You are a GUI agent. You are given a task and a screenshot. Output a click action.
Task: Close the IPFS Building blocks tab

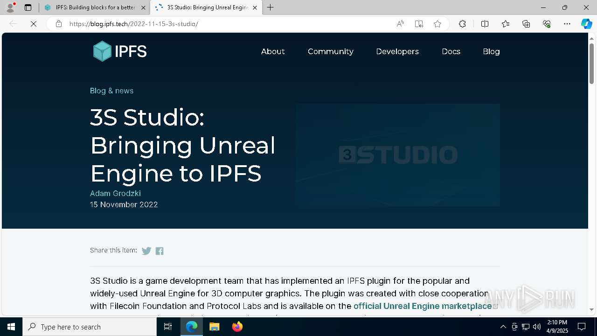(x=143, y=7)
